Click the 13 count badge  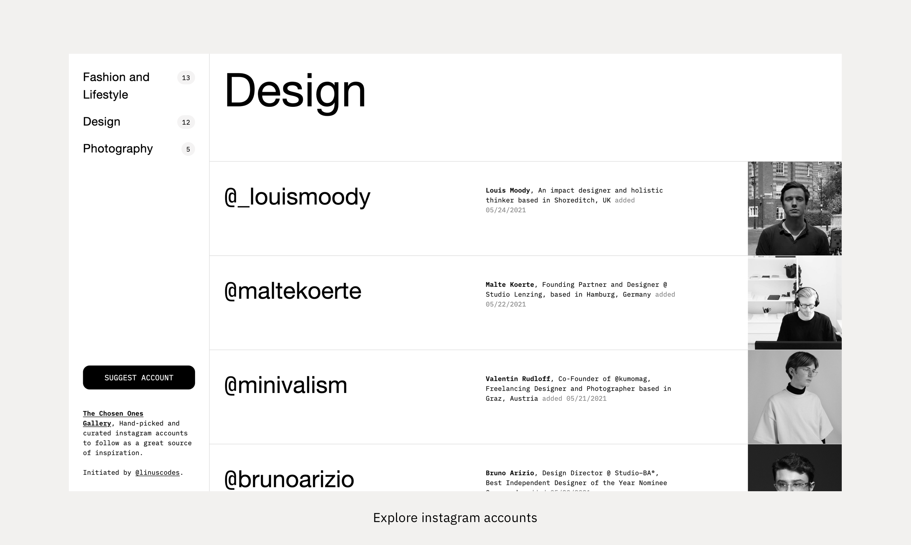[x=186, y=77]
